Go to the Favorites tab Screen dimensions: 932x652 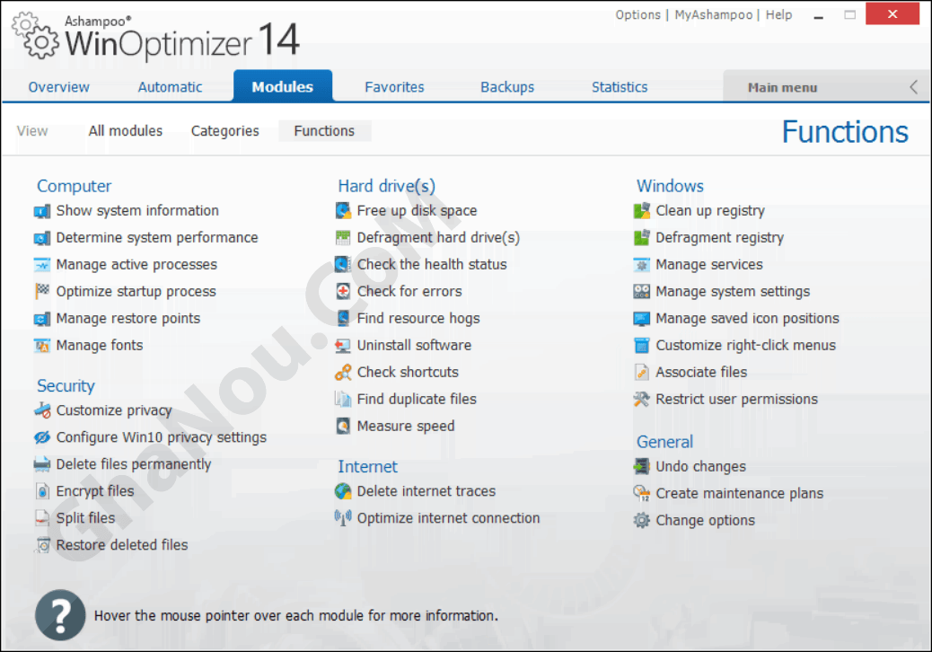(395, 87)
